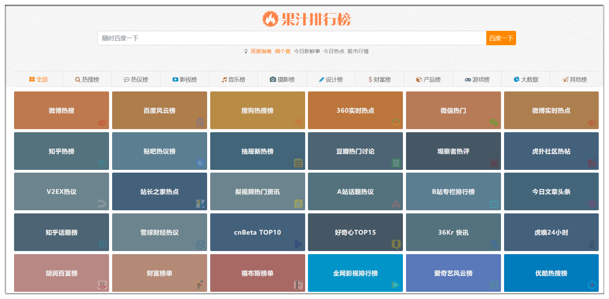Open the 股市行情 link
The image size is (609, 299).
(x=358, y=51)
